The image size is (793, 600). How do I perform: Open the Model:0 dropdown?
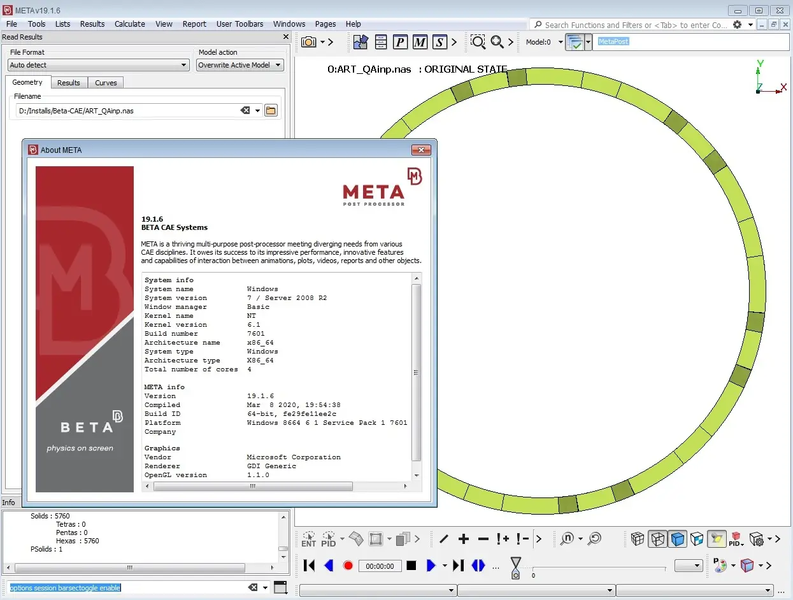pyautogui.click(x=561, y=42)
